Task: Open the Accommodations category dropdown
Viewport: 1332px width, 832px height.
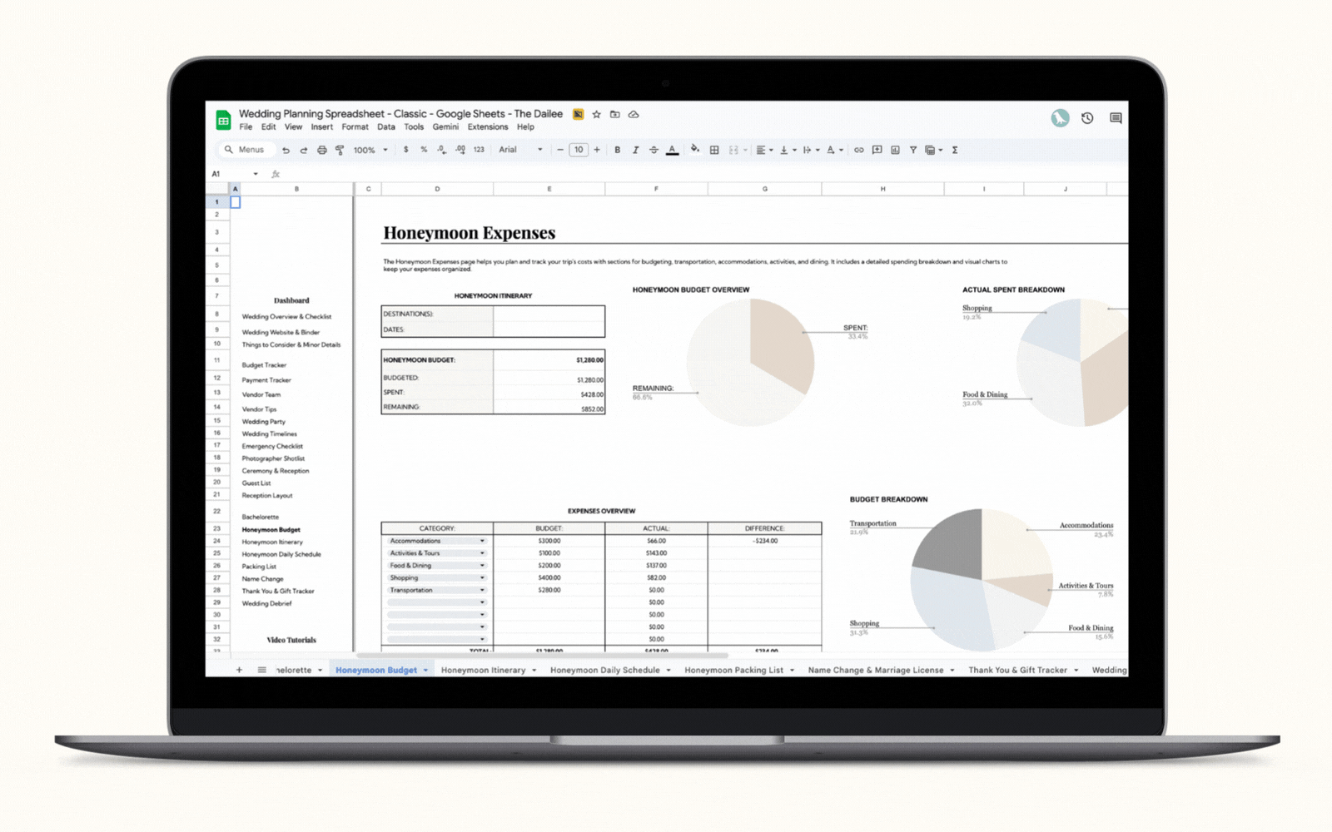Action: pyautogui.click(x=482, y=541)
